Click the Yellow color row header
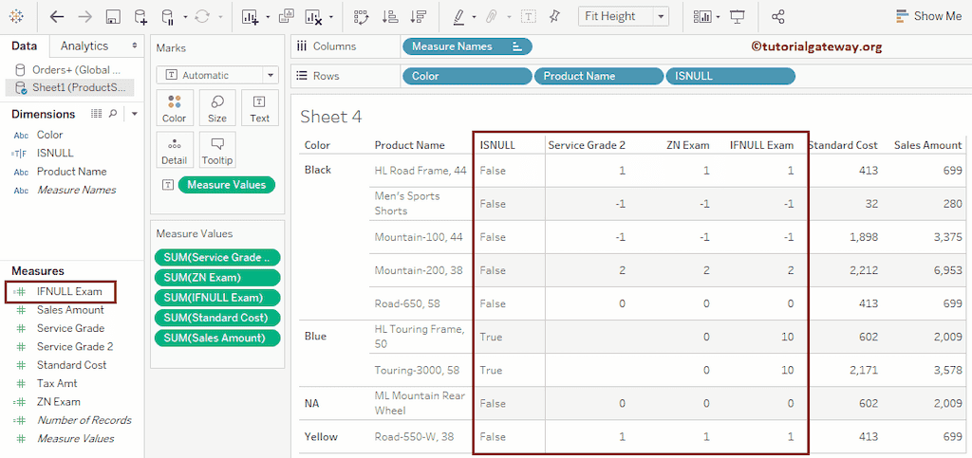This screenshot has height=458, width=972. pyautogui.click(x=321, y=437)
